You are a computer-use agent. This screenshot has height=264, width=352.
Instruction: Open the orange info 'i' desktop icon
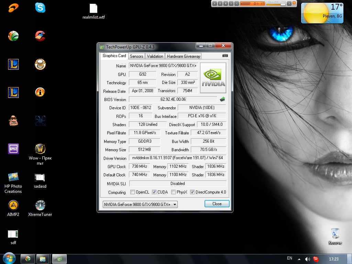pyautogui.click(x=40, y=92)
